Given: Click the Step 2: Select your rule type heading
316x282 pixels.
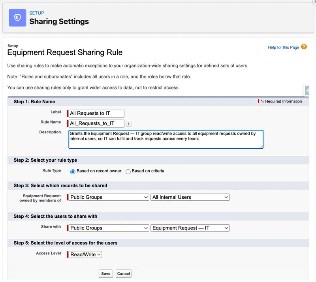Looking at the screenshot, I should [x=45, y=160].
